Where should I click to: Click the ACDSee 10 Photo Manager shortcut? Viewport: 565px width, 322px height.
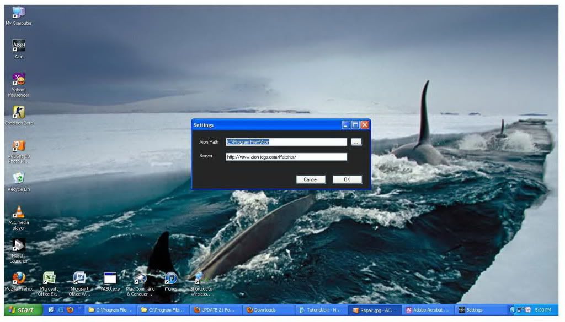point(19,146)
